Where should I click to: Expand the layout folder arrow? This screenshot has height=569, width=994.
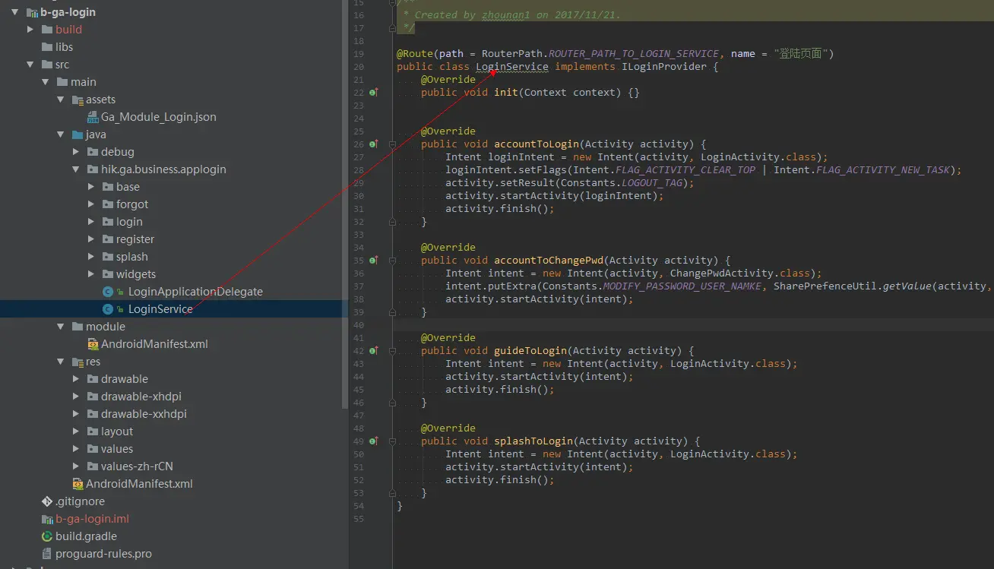click(x=76, y=431)
